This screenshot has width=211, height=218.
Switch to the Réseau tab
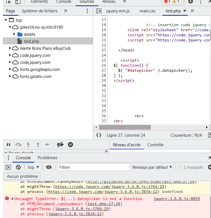point(109,2)
